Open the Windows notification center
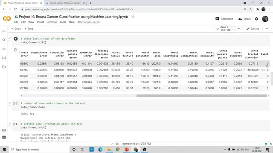The height and width of the screenshot is (153, 273). 267,149
